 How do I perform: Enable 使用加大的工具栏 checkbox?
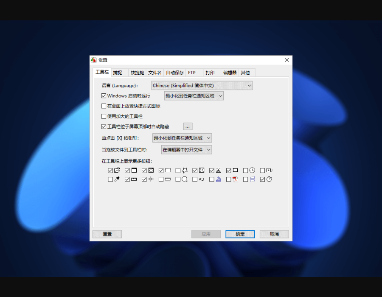pyautogui.click(x=104, y=116)
